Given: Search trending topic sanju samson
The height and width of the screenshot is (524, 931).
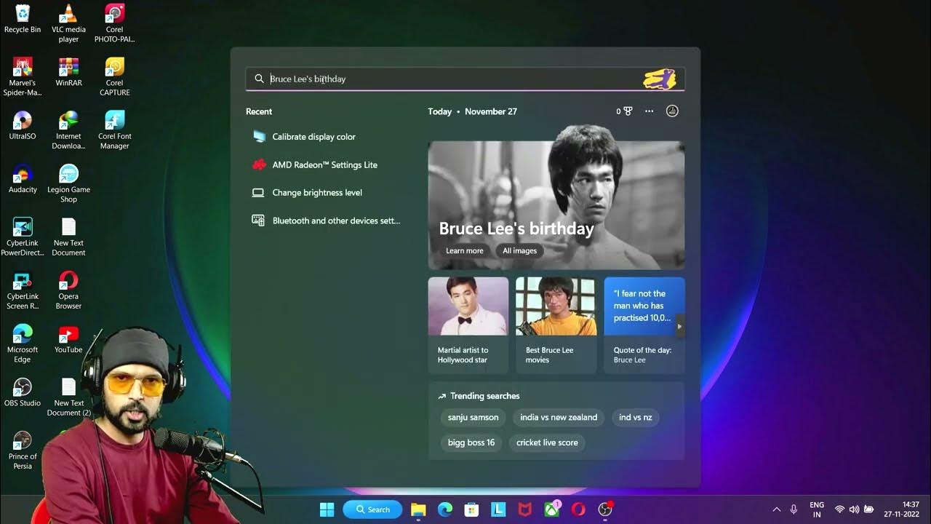Looking at the screenshot, I should [473, 417].
